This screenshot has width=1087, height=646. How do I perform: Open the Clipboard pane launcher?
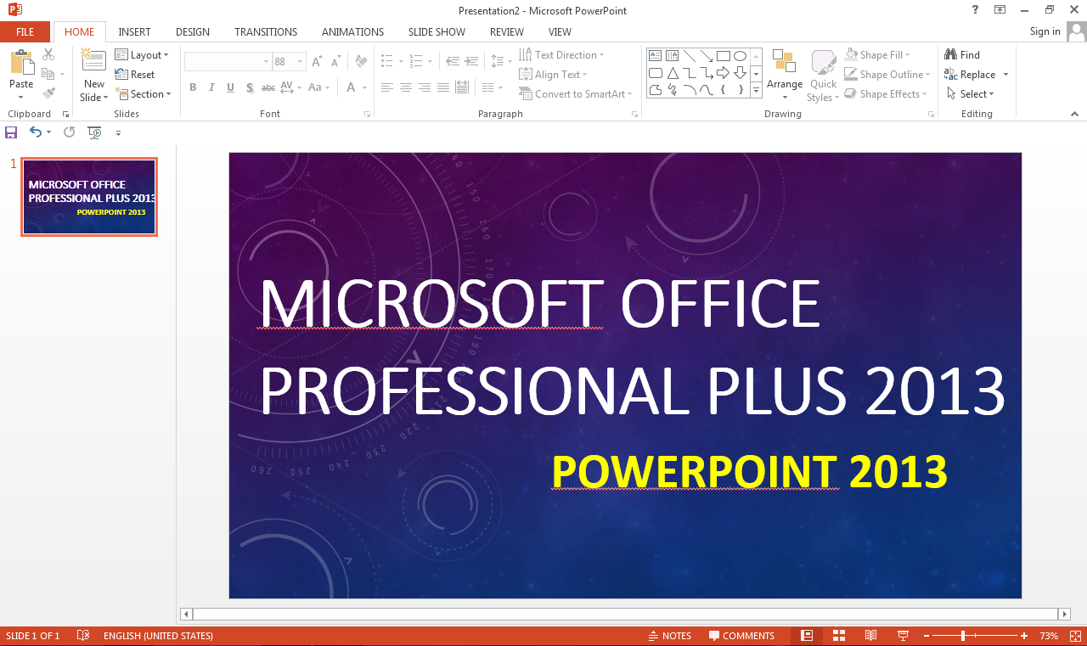(x=65, y=114)
